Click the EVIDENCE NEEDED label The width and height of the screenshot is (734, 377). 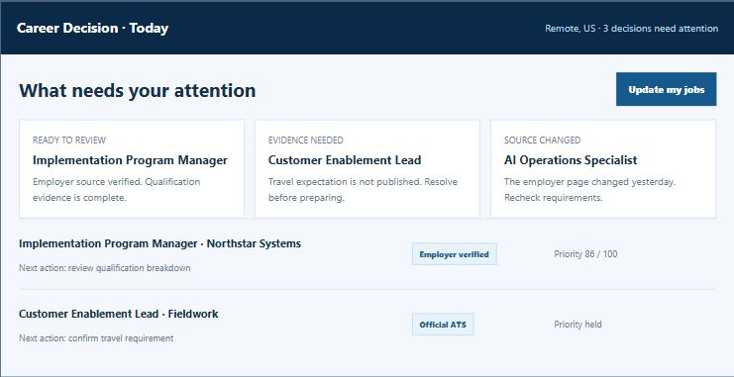pyautogui.click(x=306, y=140)
